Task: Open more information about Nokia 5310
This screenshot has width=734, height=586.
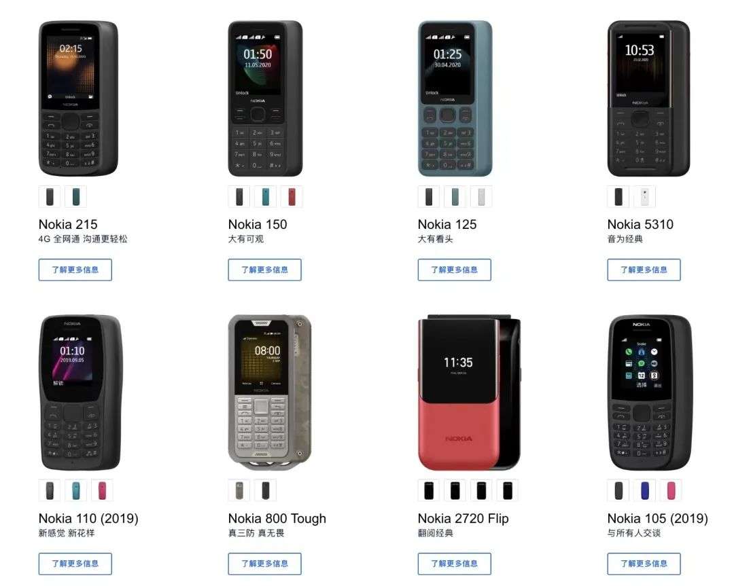Action: pyautogui.click(x=644, y=270)
